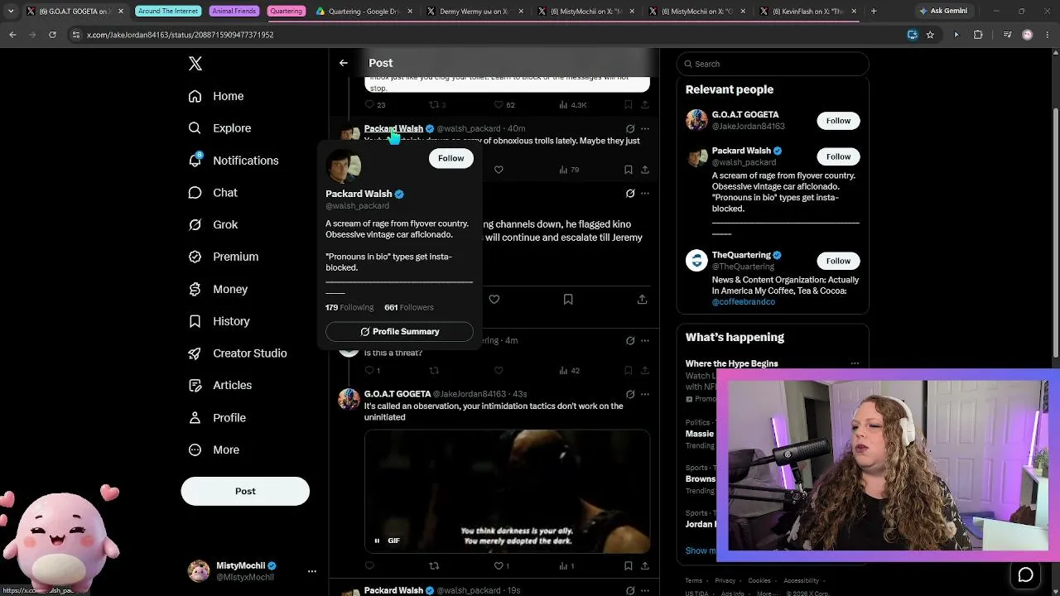Viewport: 1060px width, 596px height.
Task: Bookmark the 'Is this a threat?' reply
Action: pyautogui.click(x=629, y=371)
